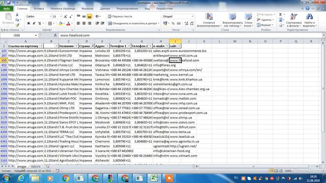Open the font size 11 dropdown
Image resolution: width=326 pixels, height=183 pixels.
[x=61, y=16]
